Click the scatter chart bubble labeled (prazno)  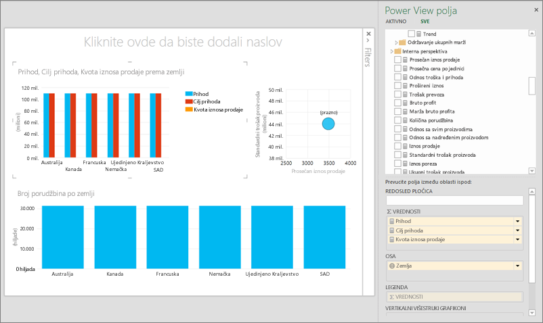(x=328, y=124)
